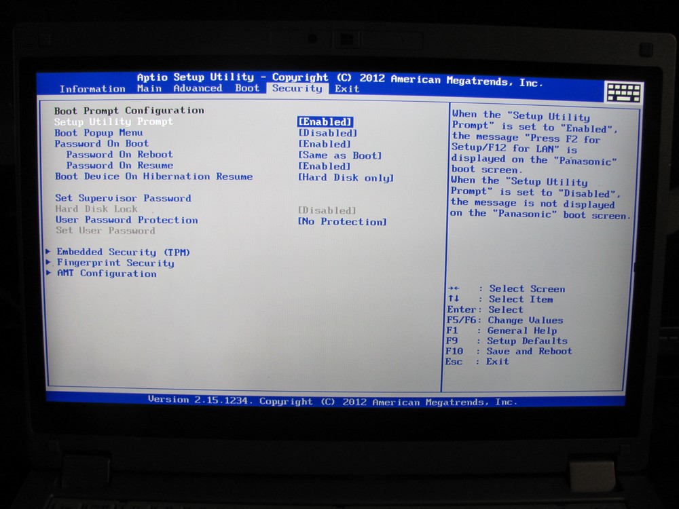Change the [No Protection] value
Screen dimensions: 679x509
pyautogui.click(x=342, y=222)
